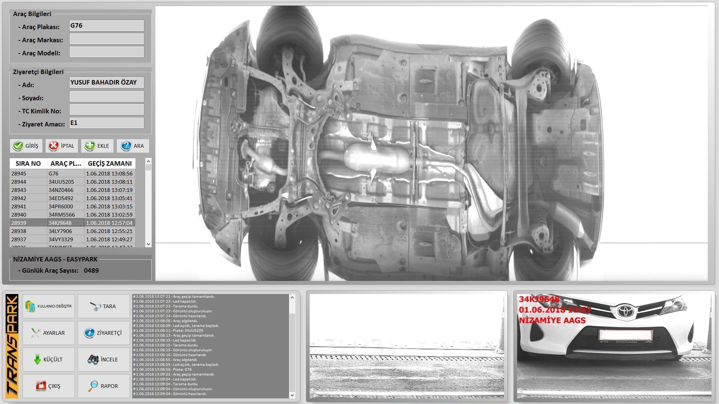Click the ÇIKIŞ red exit icon
This screenshot has width=719, height=404.
pos(41,386)
